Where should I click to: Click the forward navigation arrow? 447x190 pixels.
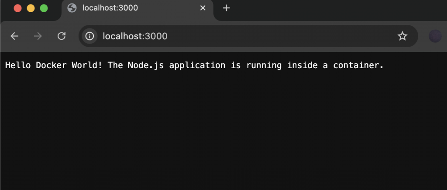tap(38, 36)
